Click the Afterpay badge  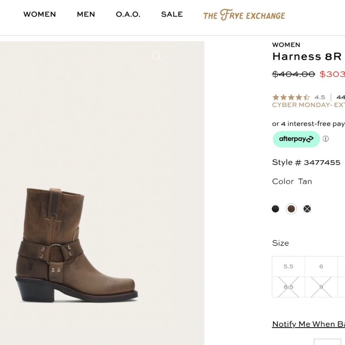(296, 139)
